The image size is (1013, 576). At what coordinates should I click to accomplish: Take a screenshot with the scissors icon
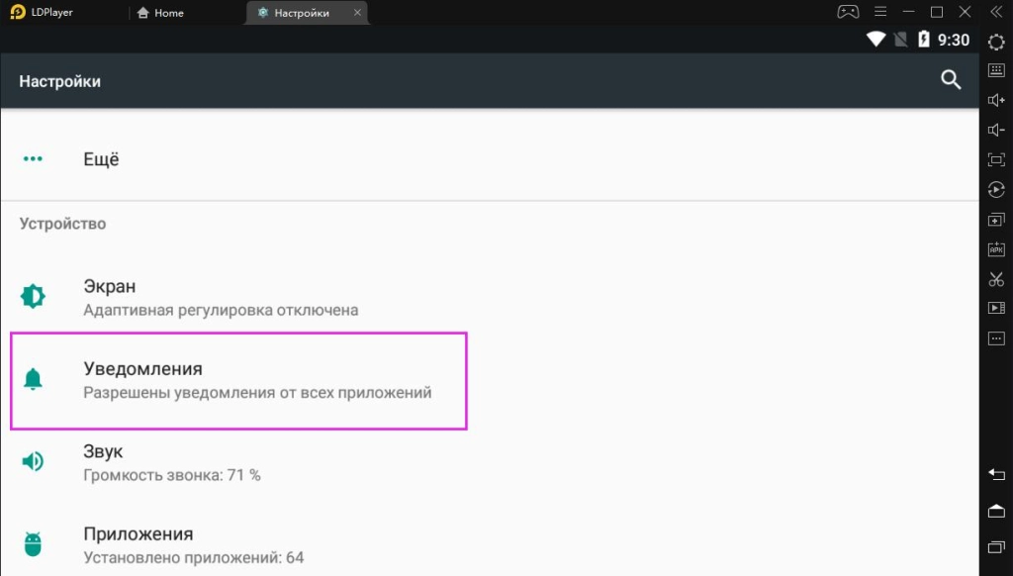(997, 278)
